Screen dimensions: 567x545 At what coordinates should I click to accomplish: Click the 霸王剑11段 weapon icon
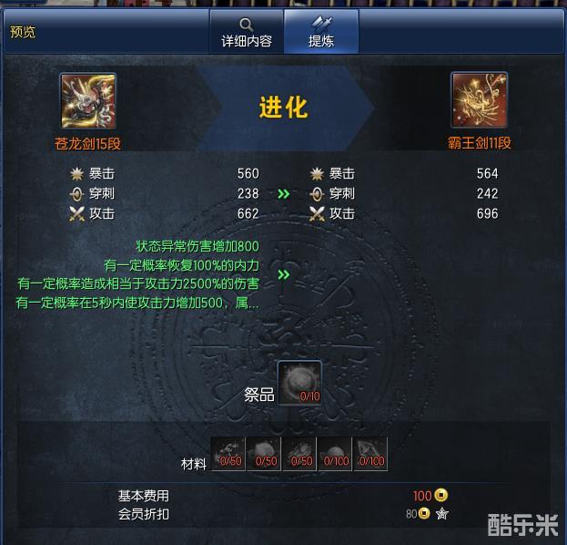pos(479,100)
